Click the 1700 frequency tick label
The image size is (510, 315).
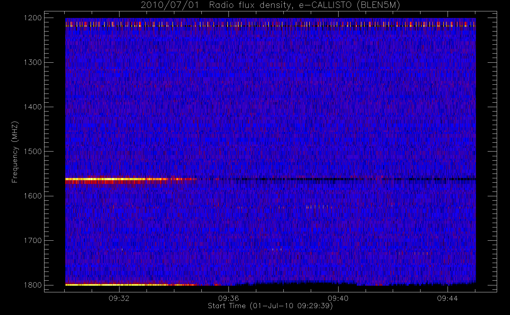click(x=33, y=241)
